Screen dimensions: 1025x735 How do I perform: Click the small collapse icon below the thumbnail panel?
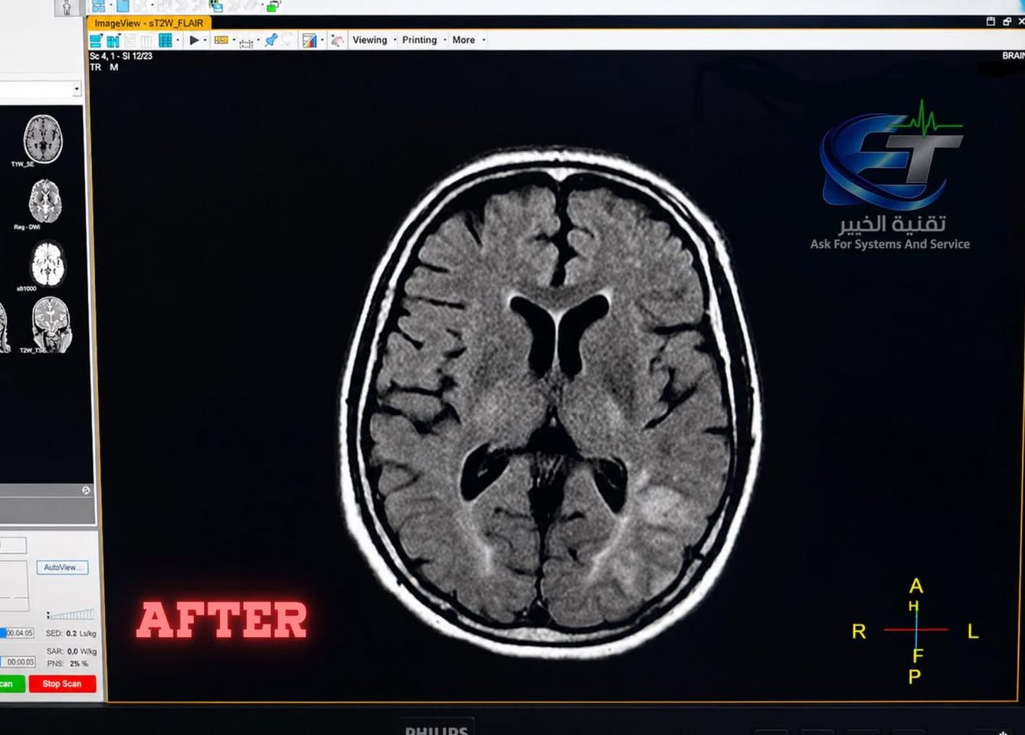86,490
